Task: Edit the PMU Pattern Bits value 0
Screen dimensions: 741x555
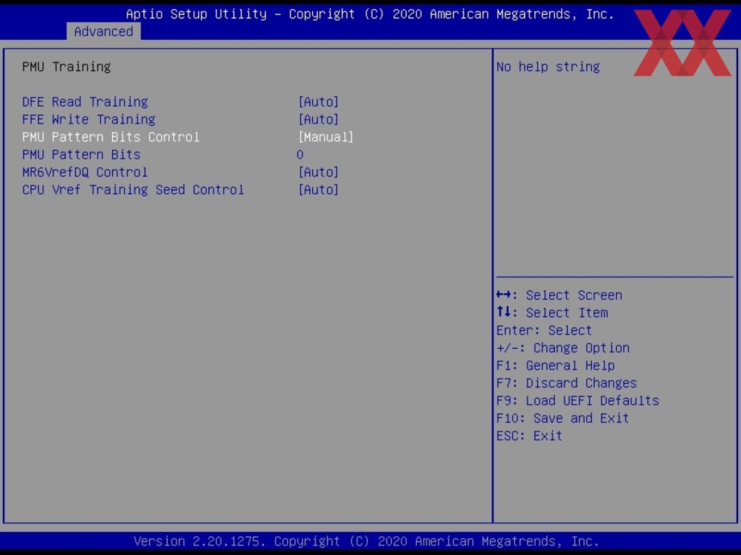Action: (x=300, y=155)
